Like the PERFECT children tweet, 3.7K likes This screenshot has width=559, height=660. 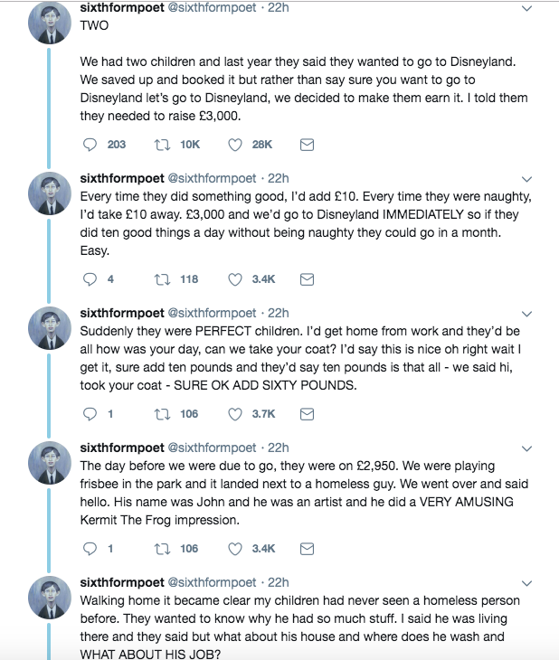click(235, 414)
